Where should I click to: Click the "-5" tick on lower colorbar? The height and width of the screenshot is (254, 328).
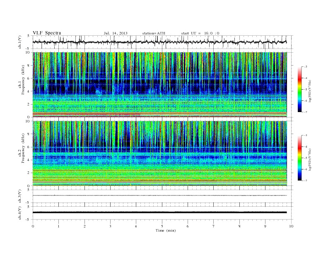click(x=305, y=158)
